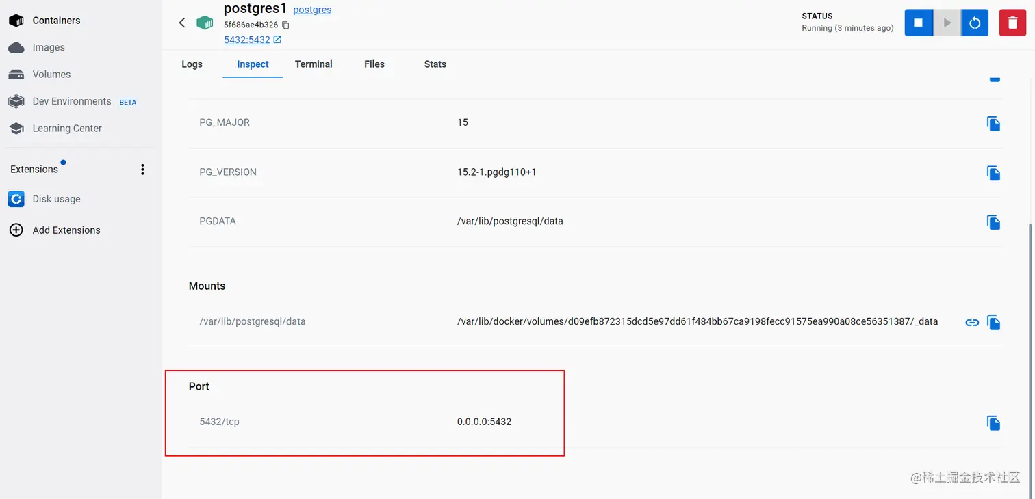Open Images in the sidebar
Screen dimensions: 1035x499
(x=49, y=47)
